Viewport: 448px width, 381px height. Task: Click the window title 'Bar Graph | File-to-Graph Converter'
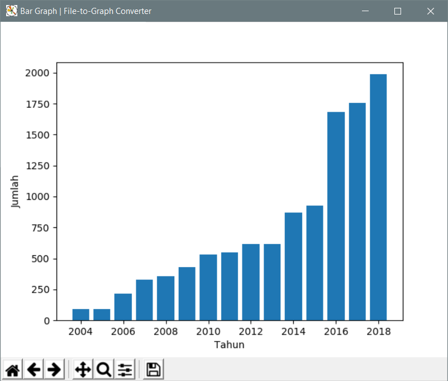click(x=85, y=11)
